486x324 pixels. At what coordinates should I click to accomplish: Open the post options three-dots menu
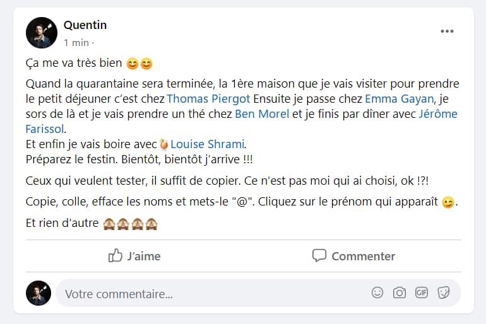tap(447, 32)
